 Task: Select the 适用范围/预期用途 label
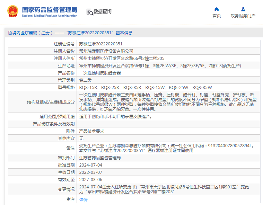click(x=57, y=116)
